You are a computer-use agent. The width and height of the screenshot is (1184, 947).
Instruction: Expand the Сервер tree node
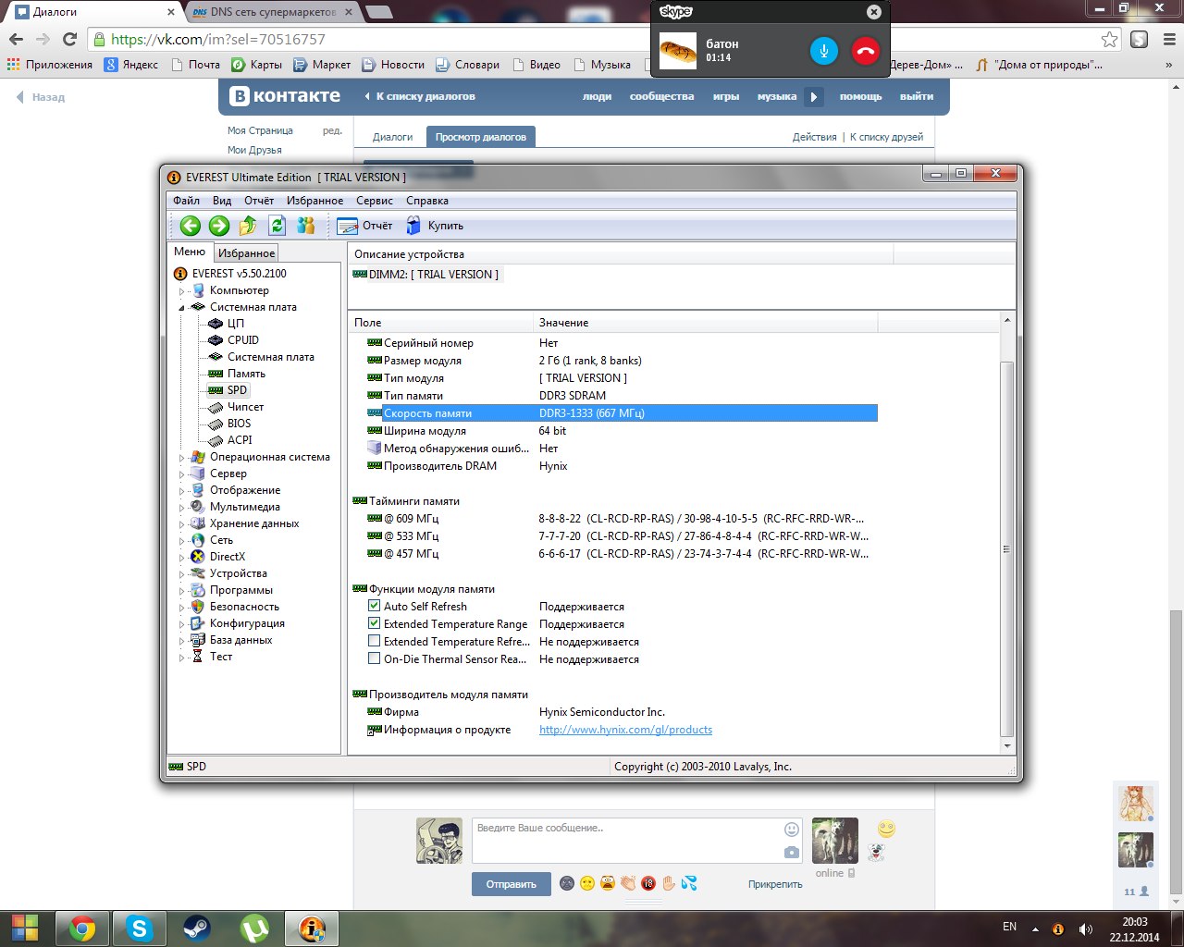click(182, 474)
